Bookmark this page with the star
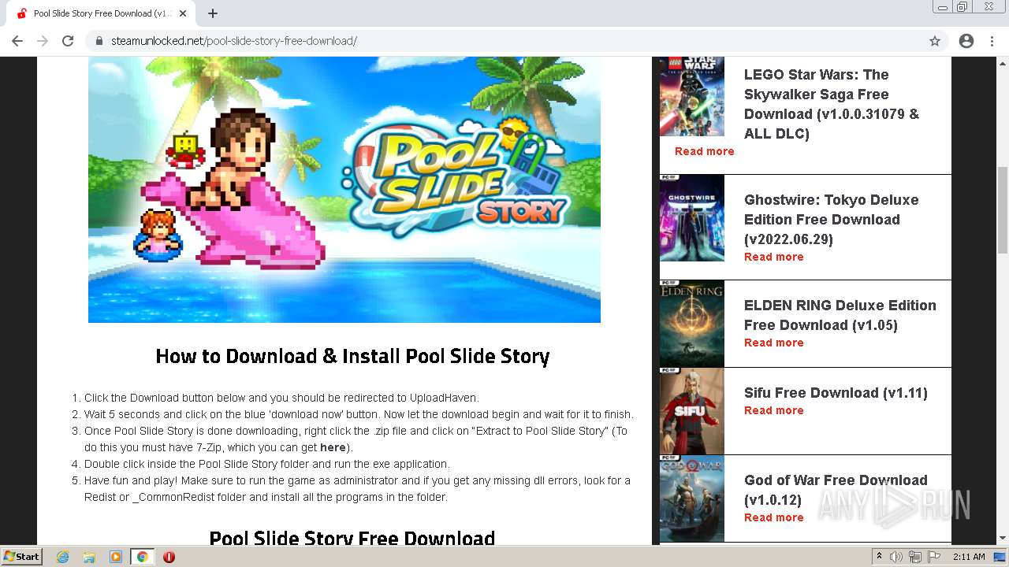 point(935,41)
